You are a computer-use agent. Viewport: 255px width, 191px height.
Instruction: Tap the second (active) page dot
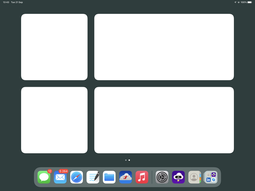[129, 160]
